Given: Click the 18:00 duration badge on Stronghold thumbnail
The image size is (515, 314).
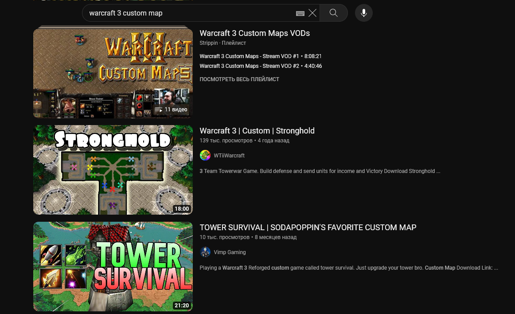Looking at the screenshot, I should pos(182,209).
